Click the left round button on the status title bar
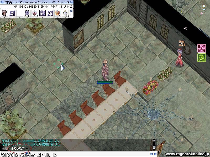Screen dimensions: 210x157 pos(2,2)
